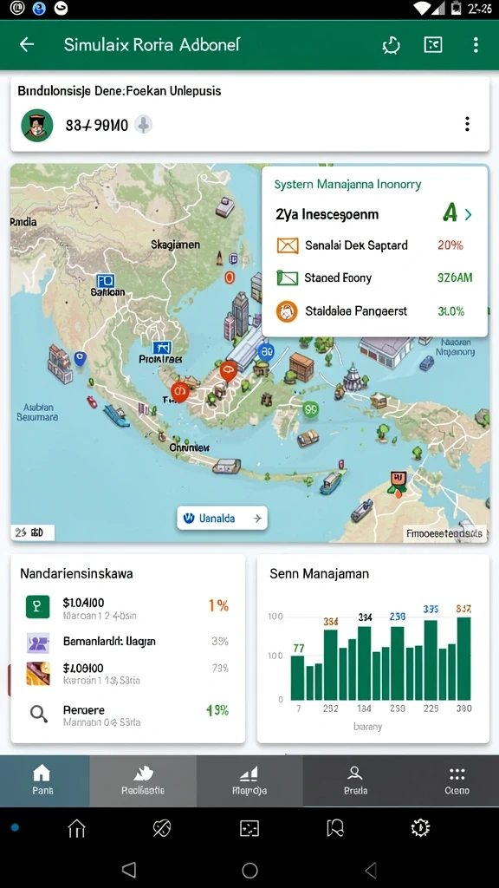Screen dimensions: 499x888
Task: Select the green S9 map marker
Action: (309, 408)
